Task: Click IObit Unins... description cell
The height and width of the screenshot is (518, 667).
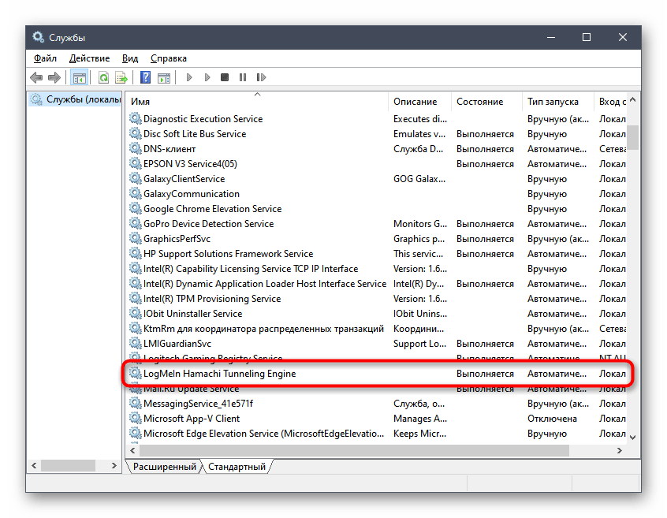Action: pyautogui.click(x=420, y=313)
